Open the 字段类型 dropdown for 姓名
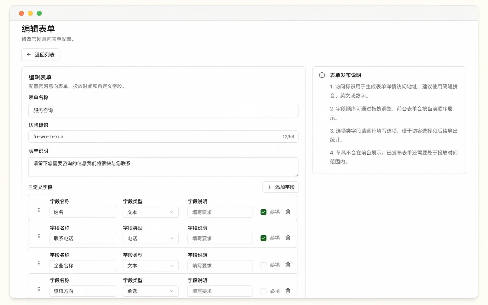Image resolution: width=488 pixels, height=305 pixels. (x=150, y=212)
